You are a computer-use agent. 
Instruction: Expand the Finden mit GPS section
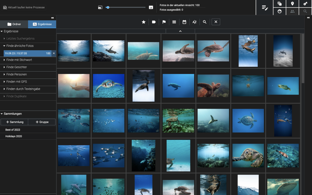tap(17, 82)
